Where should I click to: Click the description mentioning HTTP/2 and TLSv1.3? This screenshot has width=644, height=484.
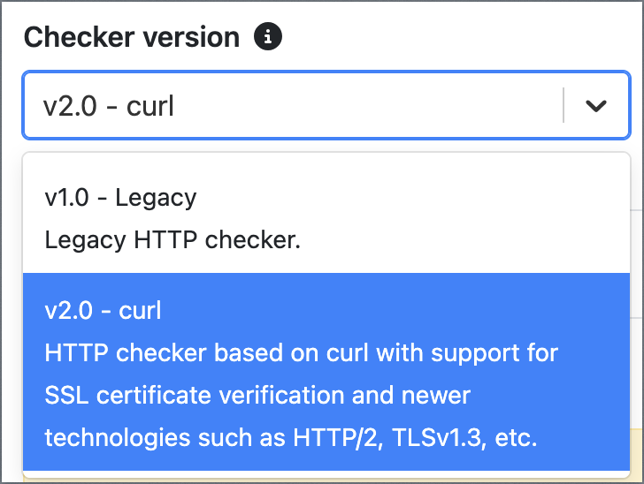[x=291, y=438]
